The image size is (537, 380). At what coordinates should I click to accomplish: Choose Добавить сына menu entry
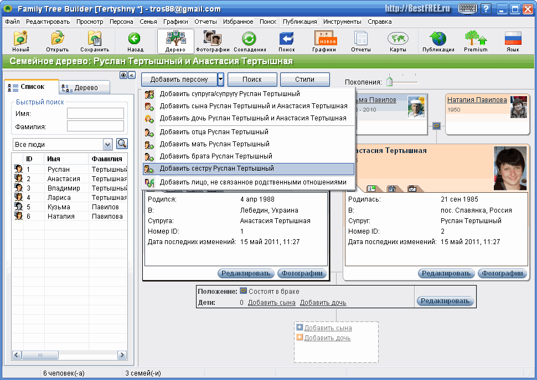249,106
